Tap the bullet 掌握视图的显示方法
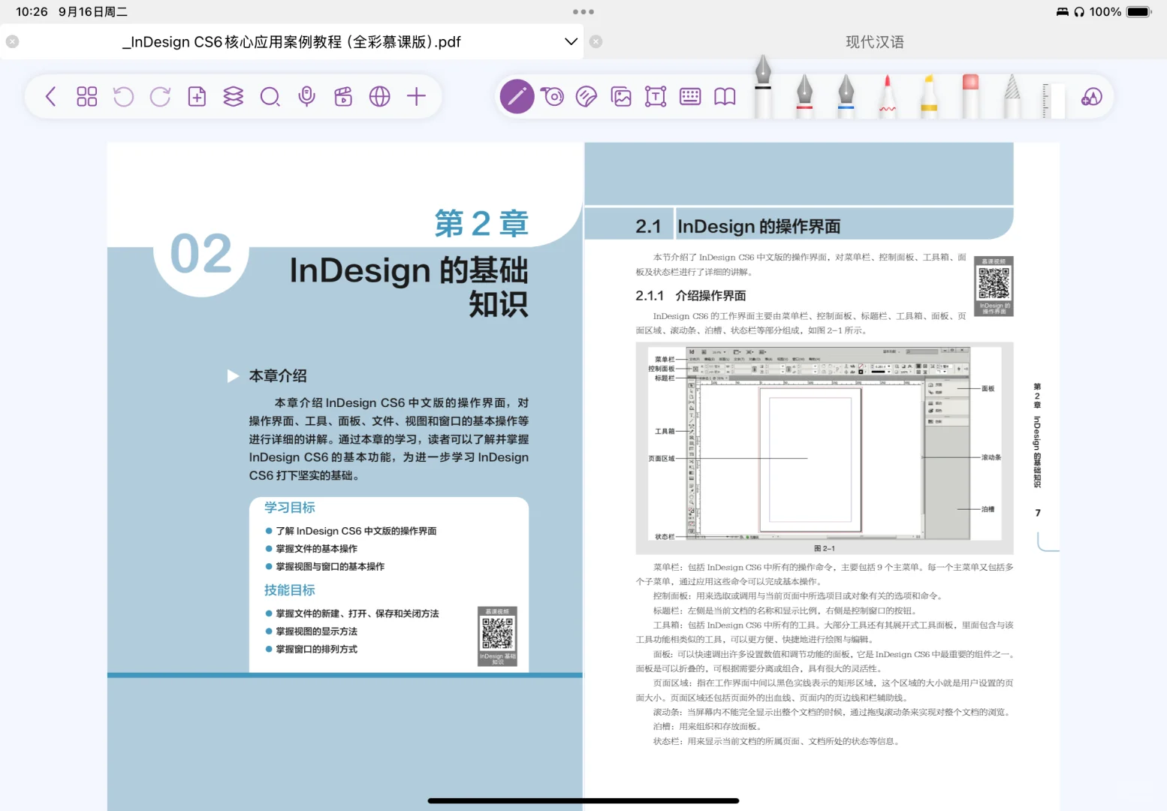 316,632
